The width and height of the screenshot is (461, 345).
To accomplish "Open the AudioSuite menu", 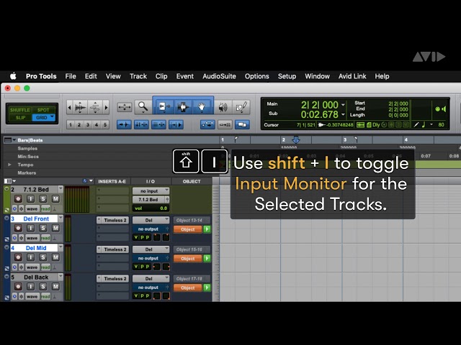I will tap(219, 76).
